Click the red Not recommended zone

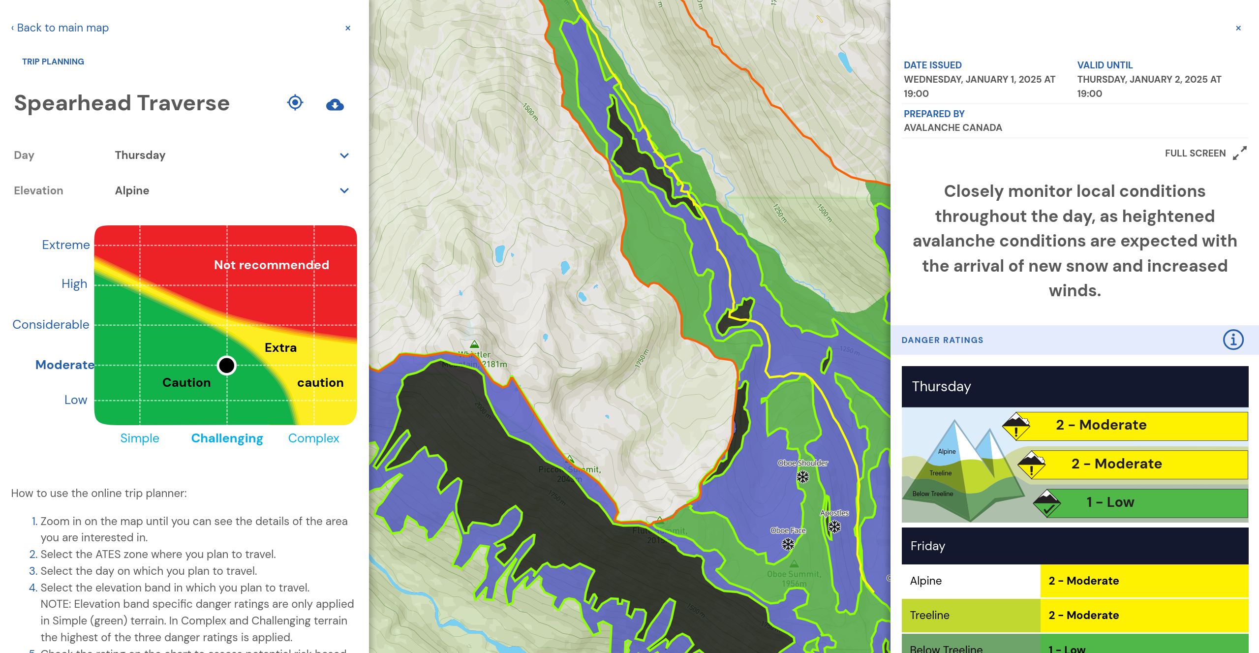272,265
